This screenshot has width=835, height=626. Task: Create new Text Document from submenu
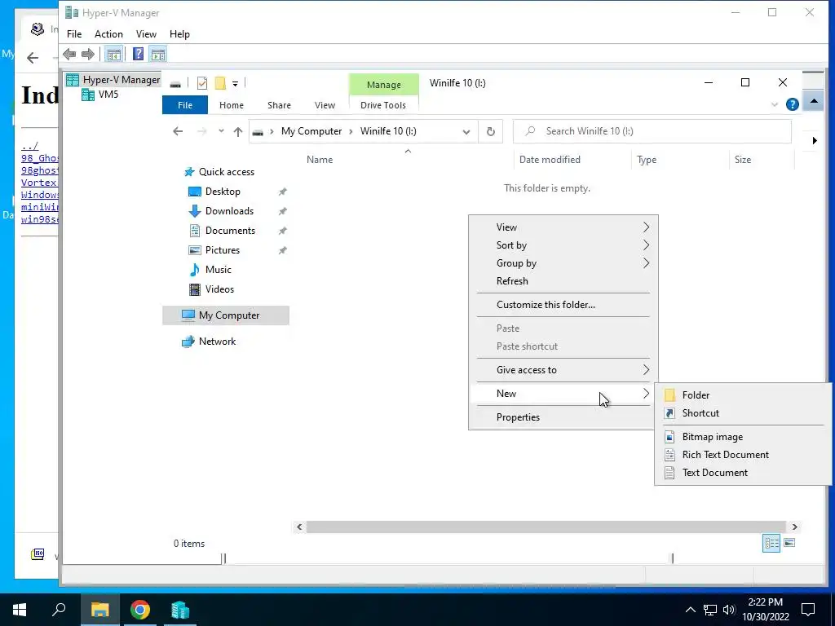pos(743,473)
